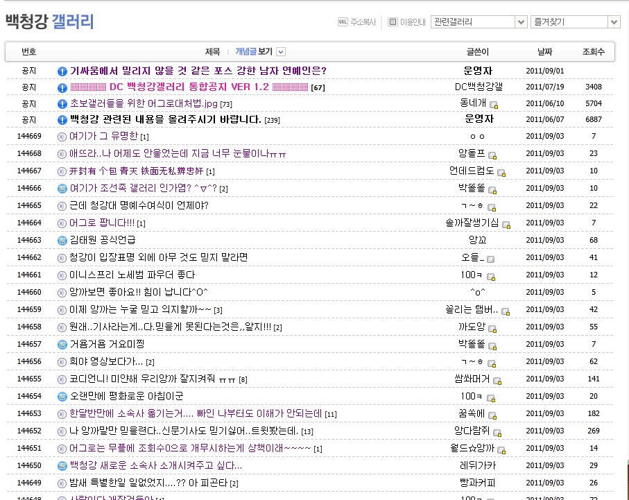629x500 pixels.
Task: Click gallog icon next to 언데드컴도
Action: coord(501,173)
